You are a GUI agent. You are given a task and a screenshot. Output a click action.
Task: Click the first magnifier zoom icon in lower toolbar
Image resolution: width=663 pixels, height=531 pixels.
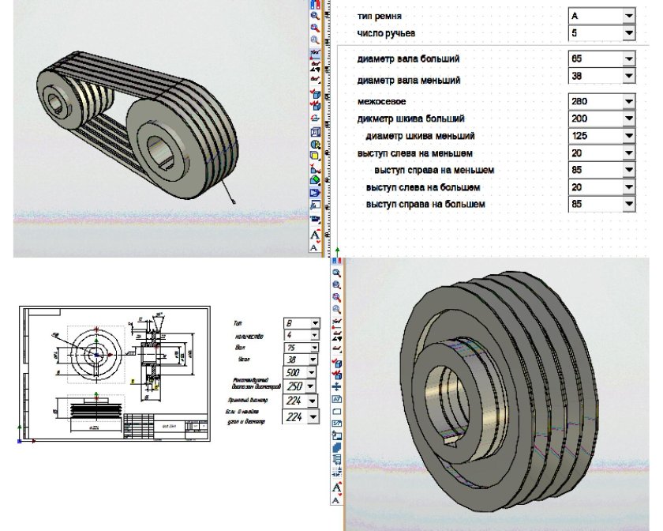[x=337, y=273]
